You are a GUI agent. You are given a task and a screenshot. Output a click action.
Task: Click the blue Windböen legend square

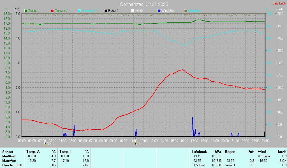[x=159, y=11]
